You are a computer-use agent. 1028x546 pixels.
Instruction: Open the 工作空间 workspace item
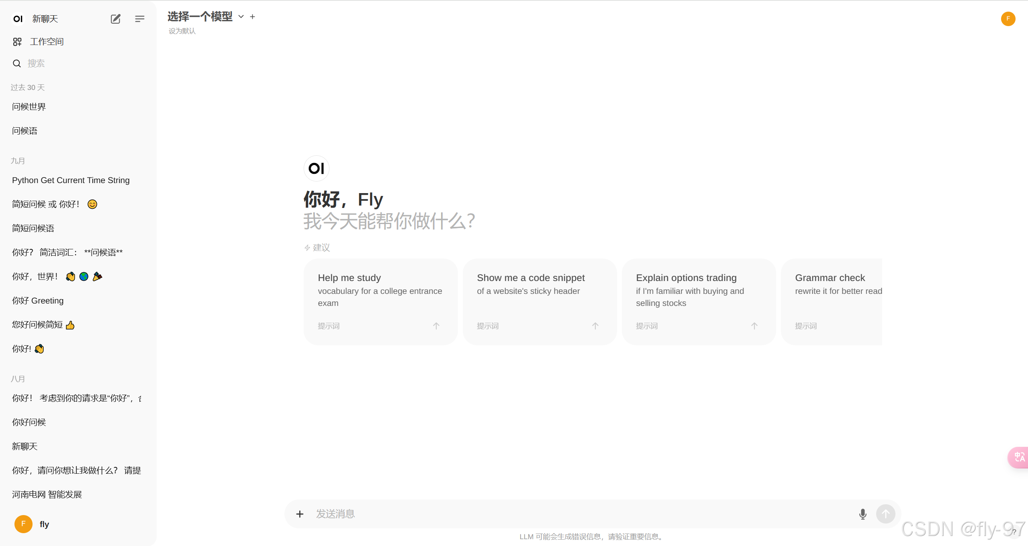coord(46,42)
